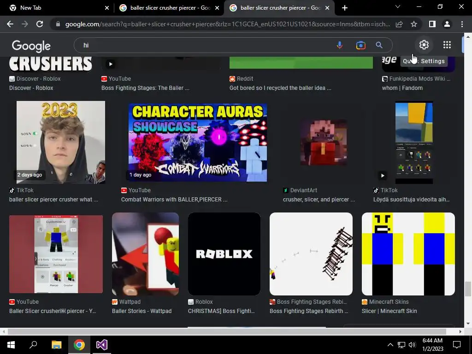Open the CRUSHERS Discover Roblox thumbnail
Screen dimensions: 472x354
coord(51,64)
